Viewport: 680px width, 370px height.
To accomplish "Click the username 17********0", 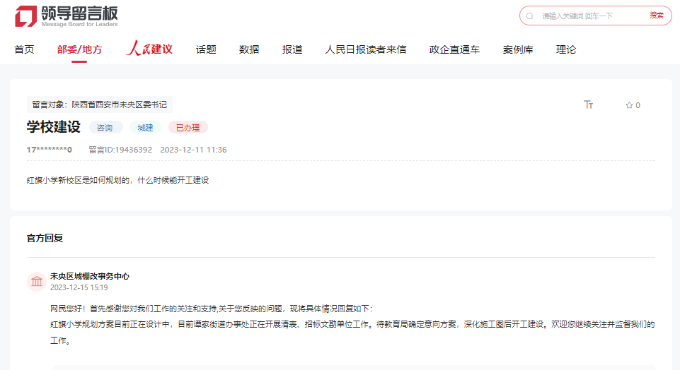I will tap(50, 150).
